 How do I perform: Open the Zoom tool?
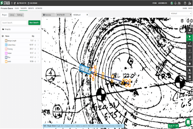click(x=189, y=72)
